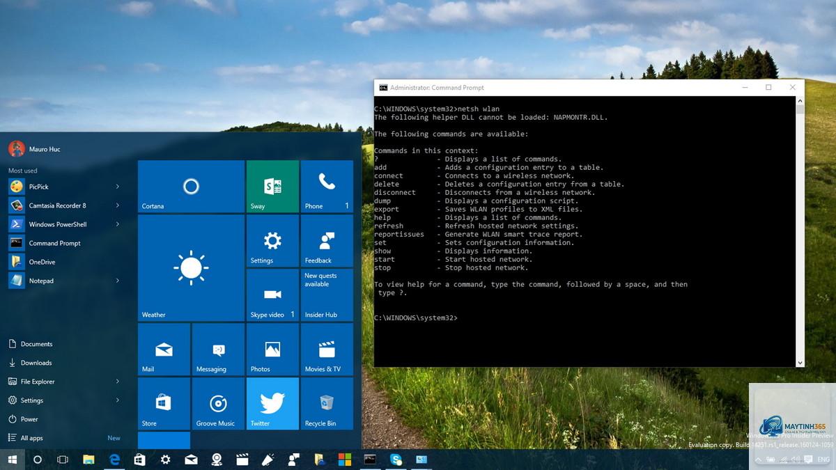Expand the Notepad jump list arrow
Image resolution: width=836 pixels, height=470 pixels.
117,281
